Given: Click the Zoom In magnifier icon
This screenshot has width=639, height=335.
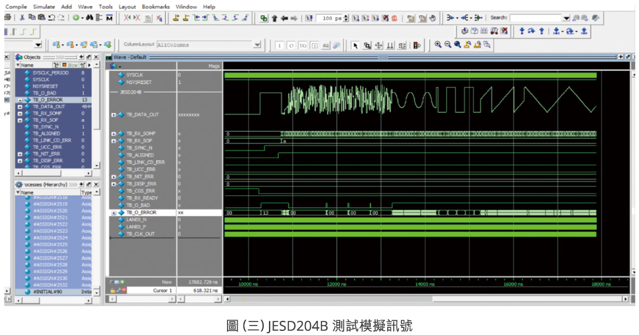Looking at the screenshot, I should pyautogui.click(x=438, y=45).
